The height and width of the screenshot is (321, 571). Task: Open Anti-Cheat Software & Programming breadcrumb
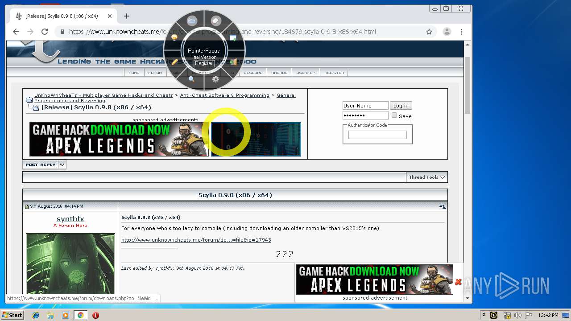225,95
